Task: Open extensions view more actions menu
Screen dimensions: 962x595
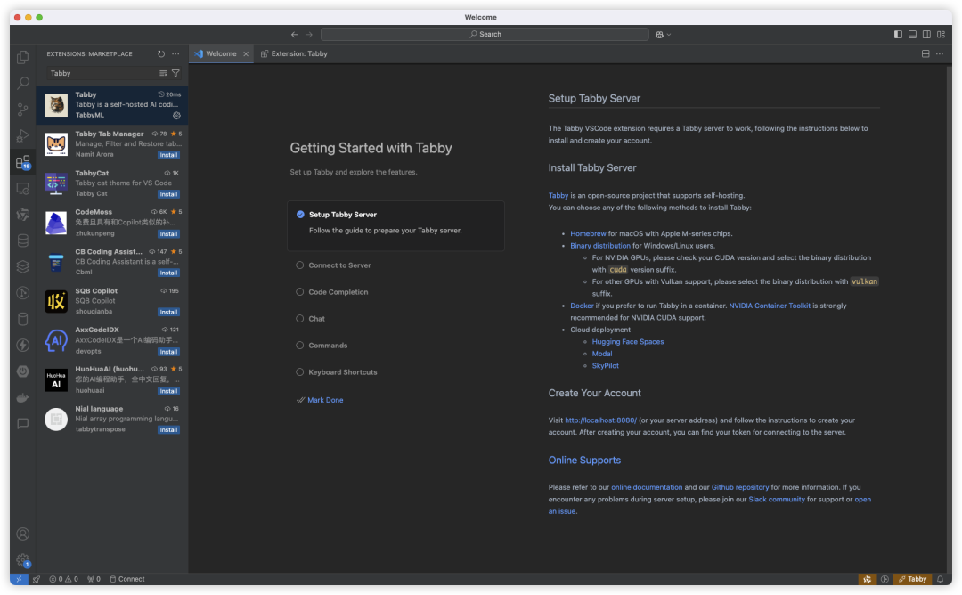Action: (175, 54)
